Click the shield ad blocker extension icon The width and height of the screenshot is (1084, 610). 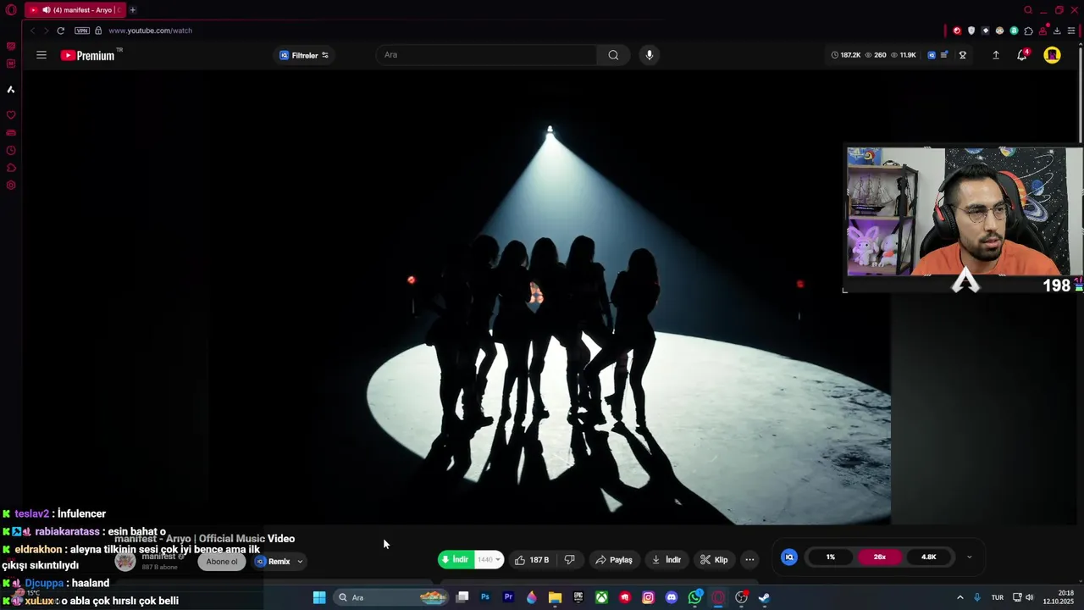point(971,30)
